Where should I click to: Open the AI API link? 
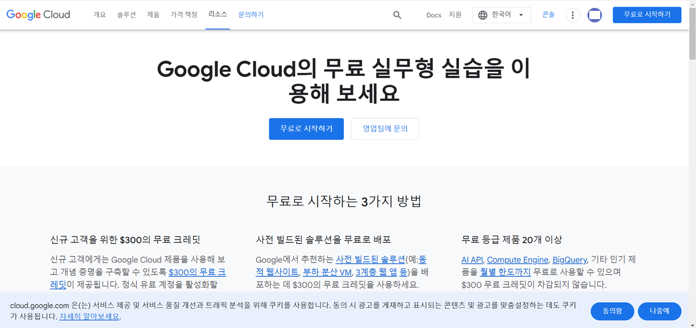(472, 260)
